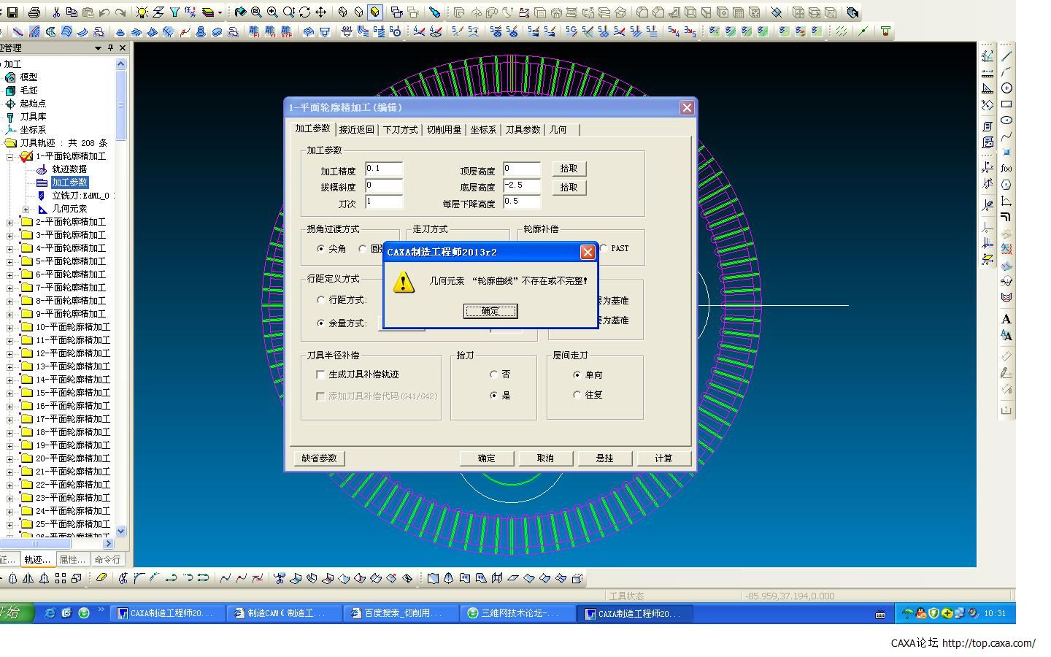Click the 计算 button

(x=663, y=458)
